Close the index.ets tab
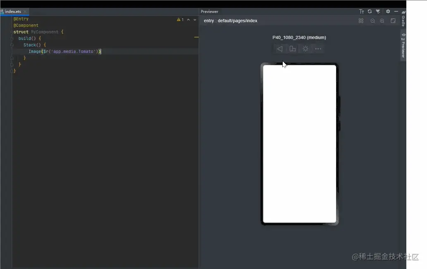Image resolution: width=427 pixels, height=269 pixels. (25, 12)
